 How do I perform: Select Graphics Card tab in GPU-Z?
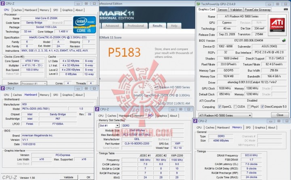[x=207, y=9]
